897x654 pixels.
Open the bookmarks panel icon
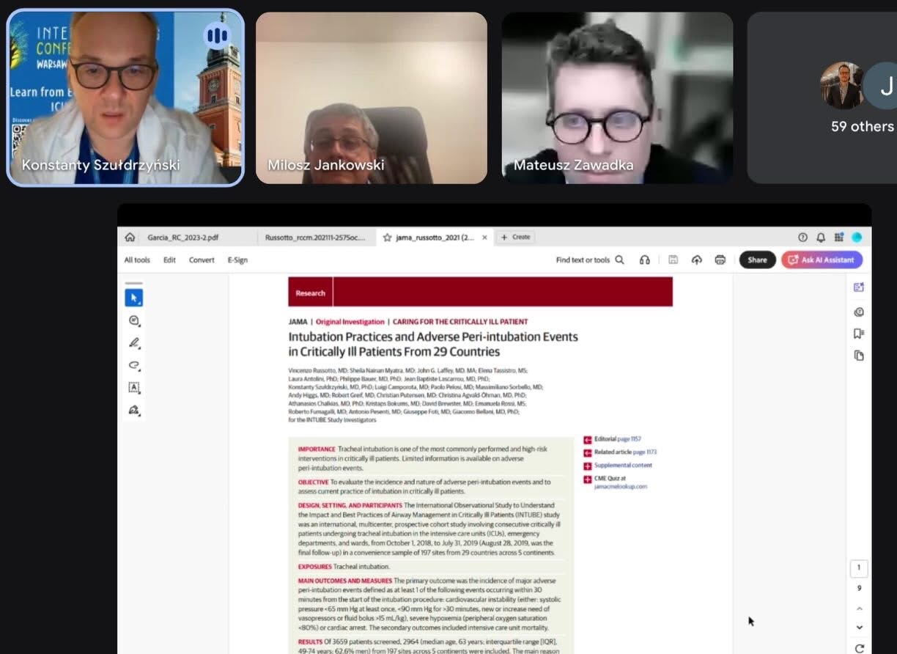[x=859, y=334]
